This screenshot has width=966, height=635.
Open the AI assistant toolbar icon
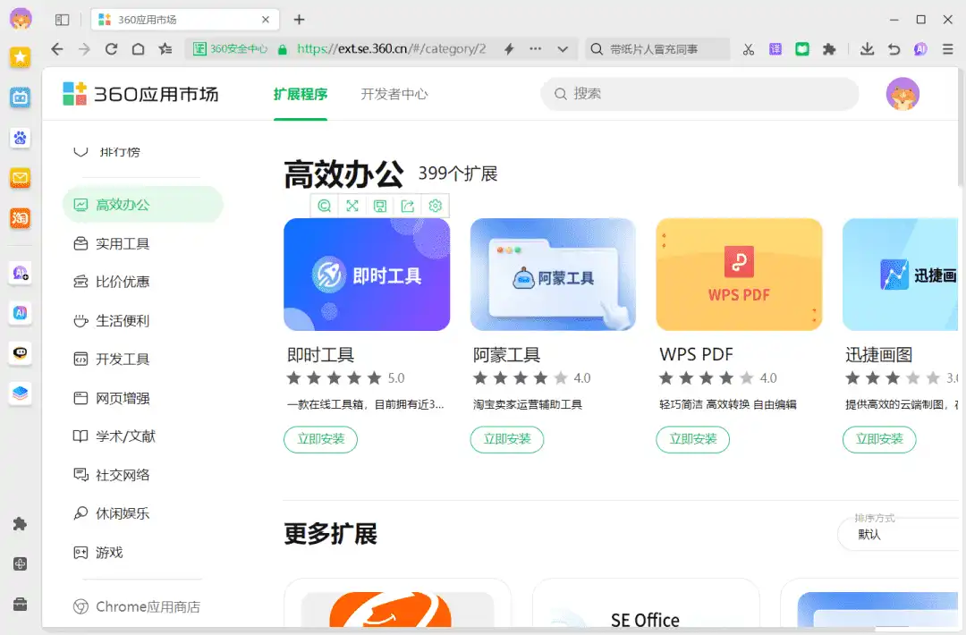click(920, 49)
